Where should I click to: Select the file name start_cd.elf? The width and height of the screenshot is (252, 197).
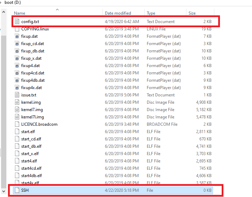(31, 139)
